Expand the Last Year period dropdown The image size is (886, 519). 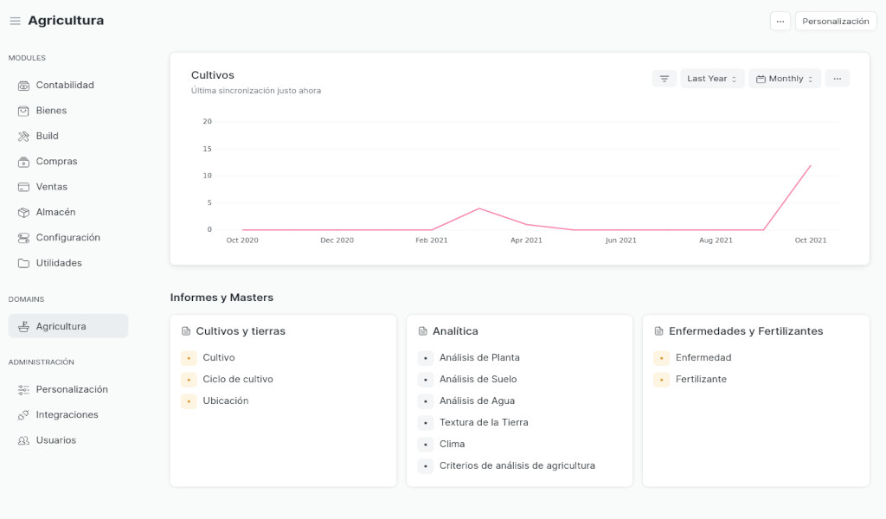711,79
